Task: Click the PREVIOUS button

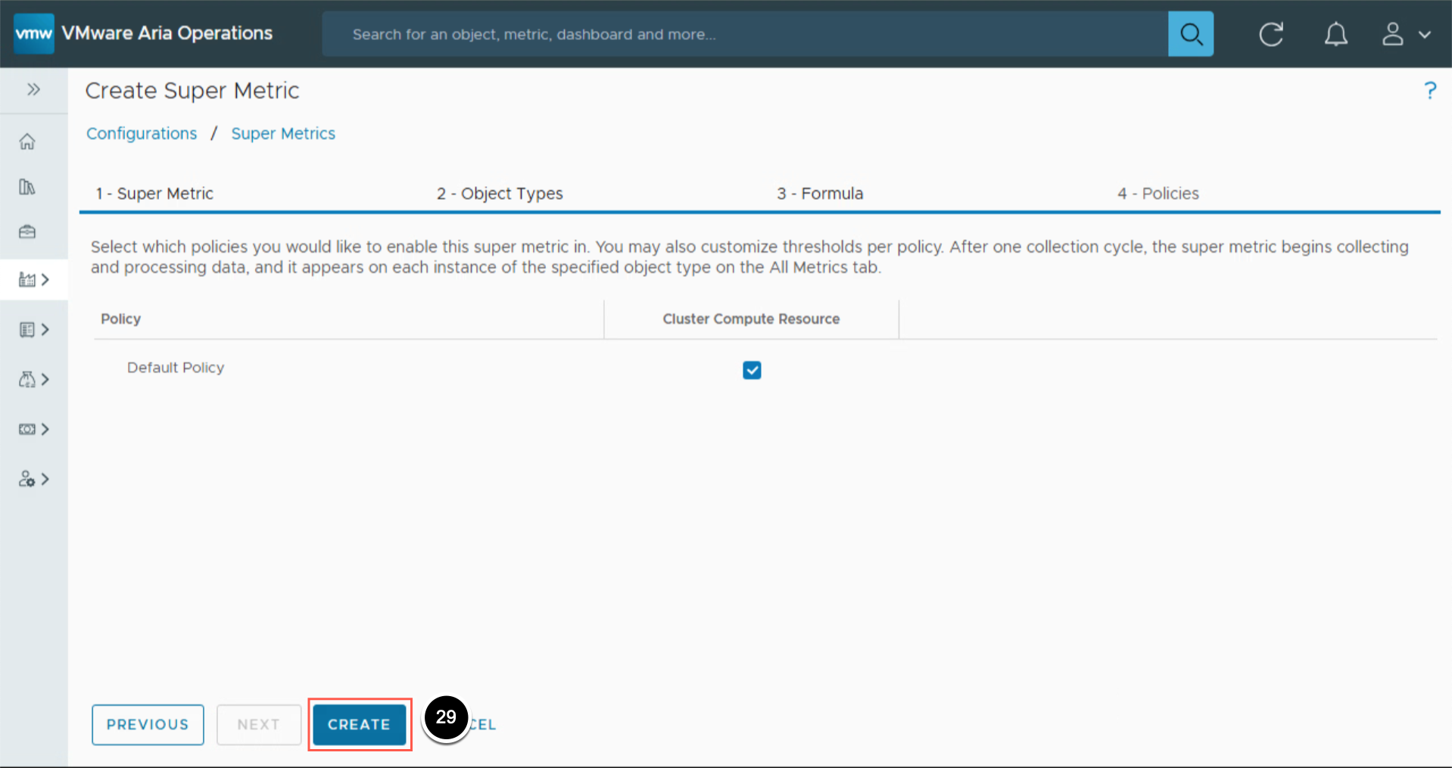Action: pyautogui.click(x=148, y=724)
